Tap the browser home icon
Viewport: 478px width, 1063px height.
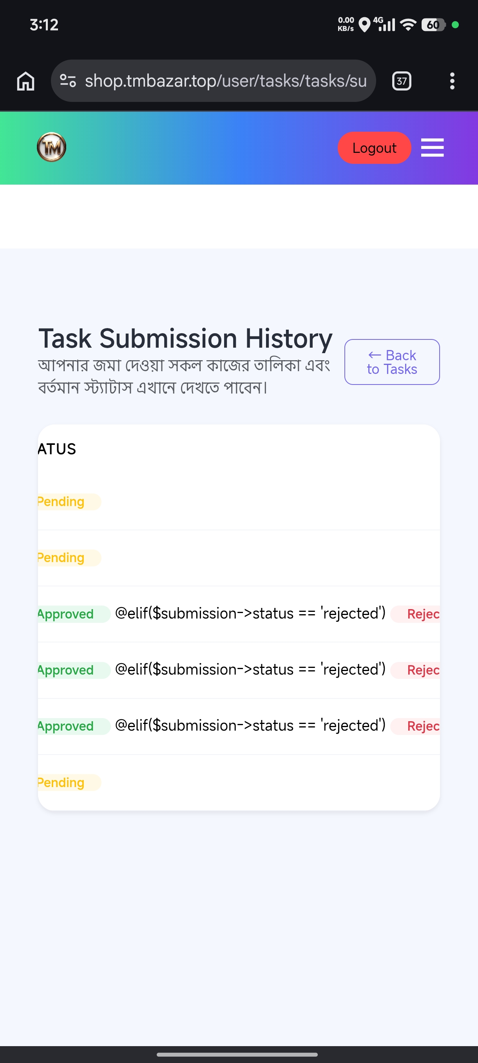click(x=25, y=81)
